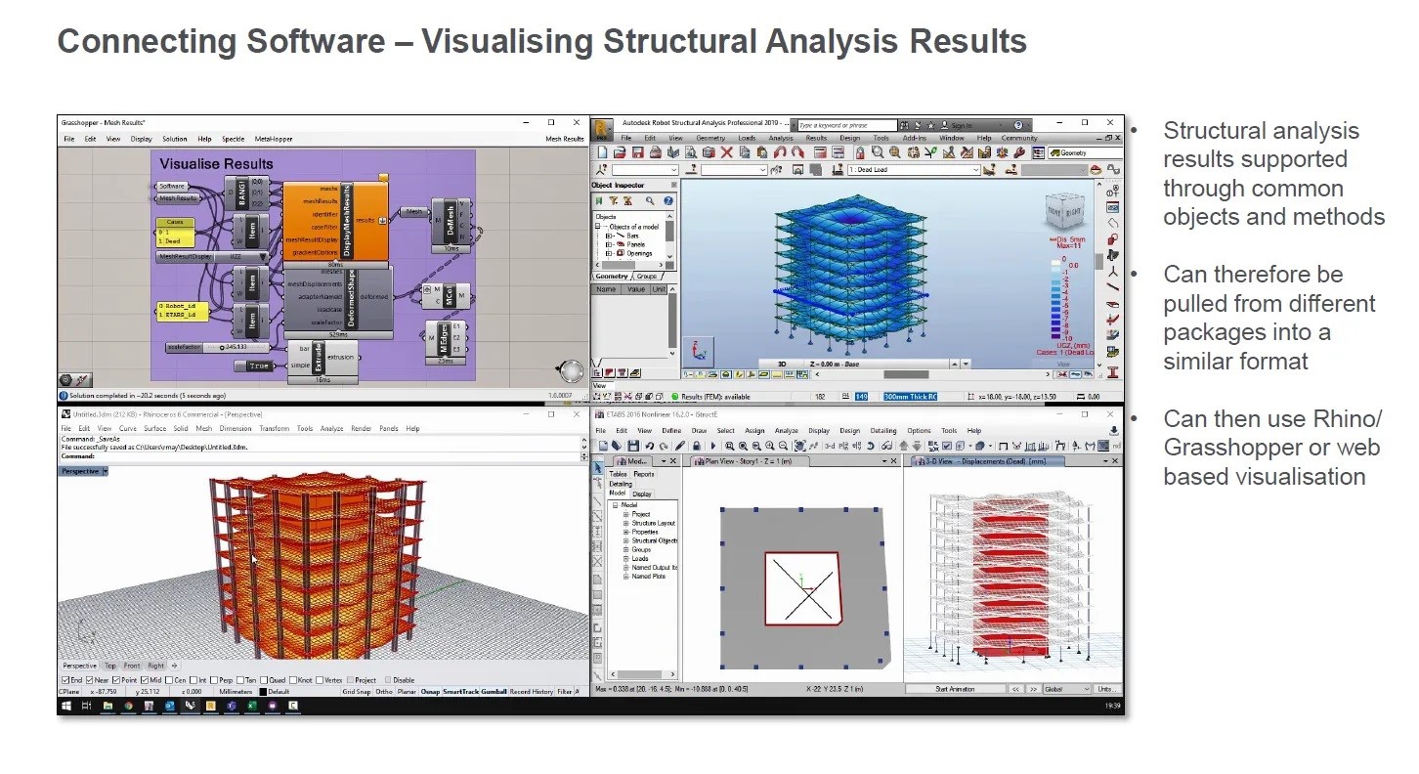Click the Units button in ETABS status bar
Screen dimensions: 1419x774
pyautogui.click(x=1107, y=689)
